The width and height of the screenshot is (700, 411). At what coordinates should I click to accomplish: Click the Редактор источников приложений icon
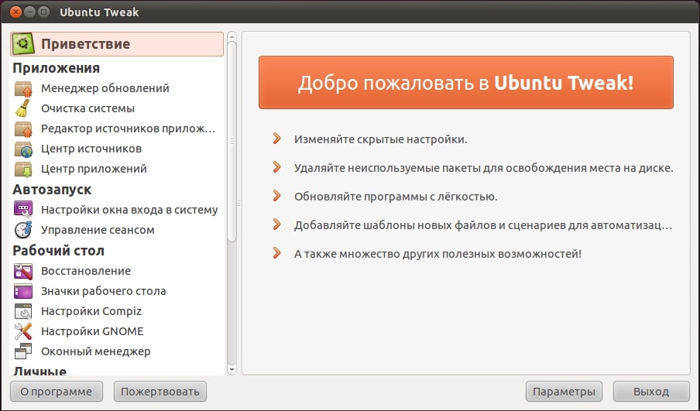tap(23, 128)
